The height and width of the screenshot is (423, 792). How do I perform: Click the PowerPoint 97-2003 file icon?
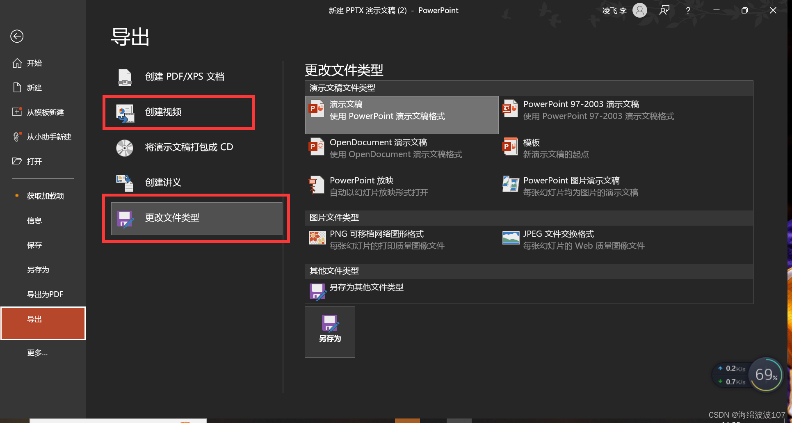(510, 109)
